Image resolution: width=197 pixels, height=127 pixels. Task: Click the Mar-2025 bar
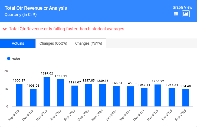pos(158,95)
